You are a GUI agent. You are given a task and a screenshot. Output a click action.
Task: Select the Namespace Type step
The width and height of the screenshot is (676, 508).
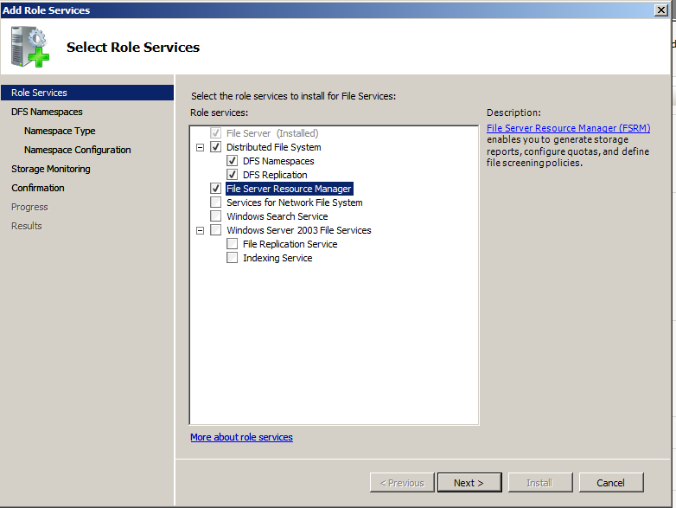60,131
